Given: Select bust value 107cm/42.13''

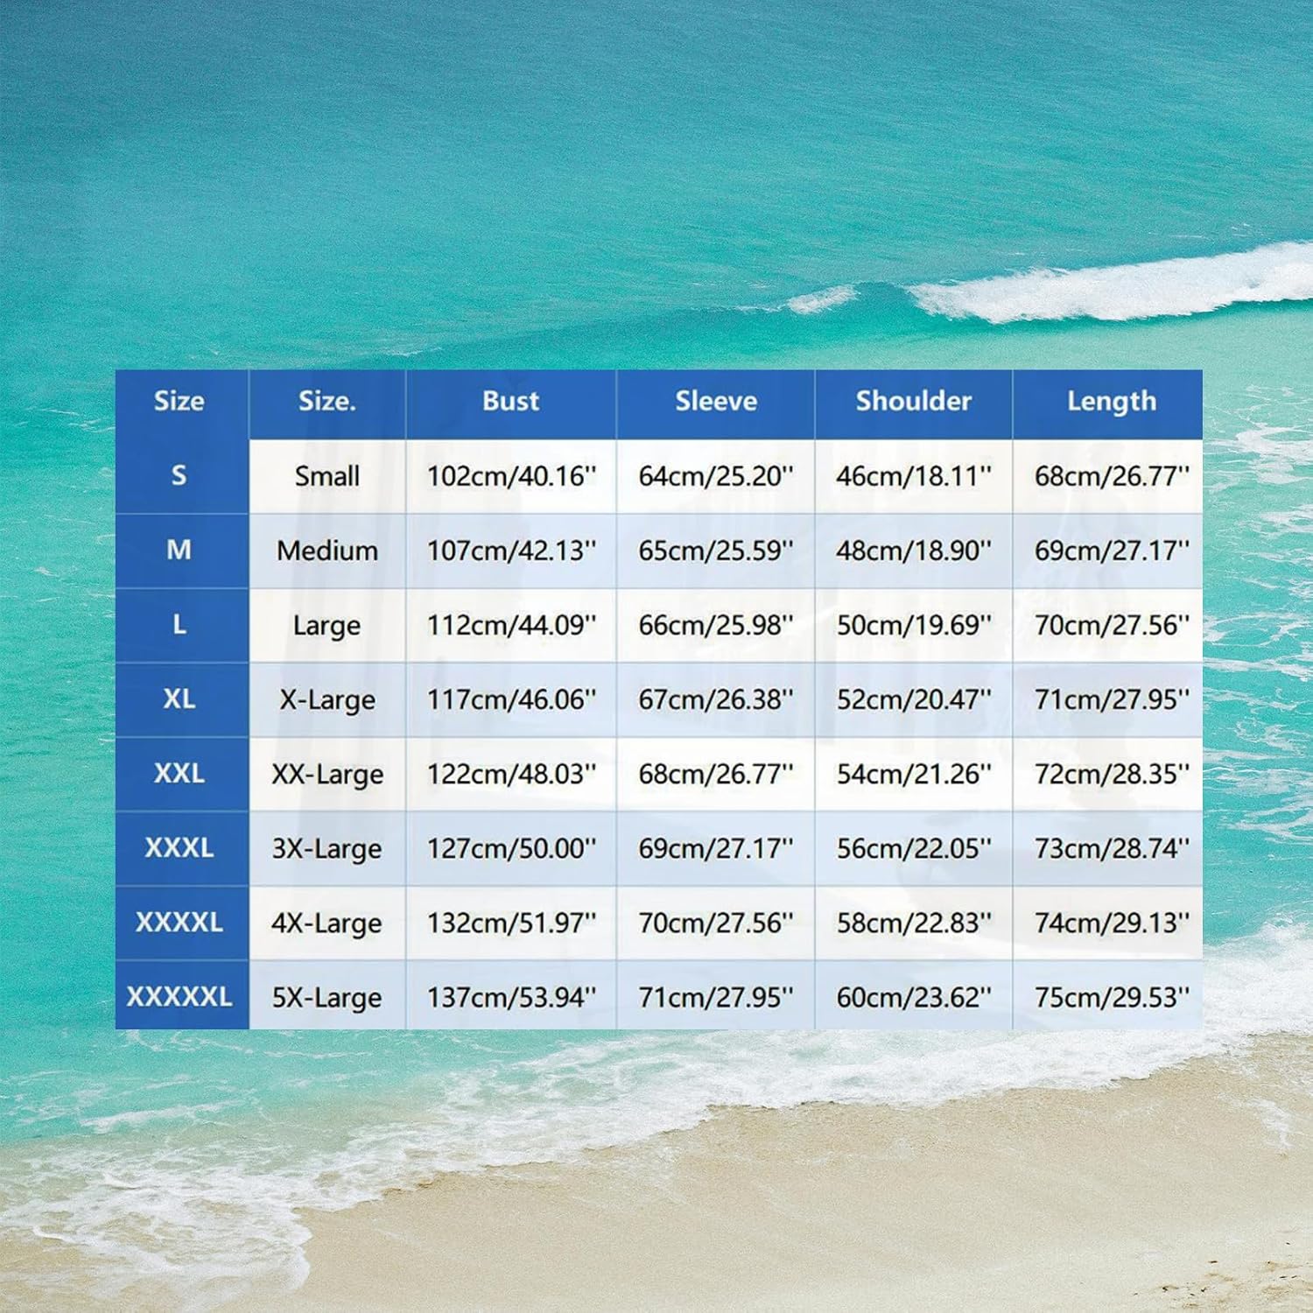Looking at the screenshot, I should coord(511,551).
